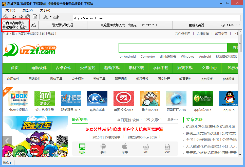Screen dimensions: 245x167
Task: Click the printer icon
Action: tap(56, 17)
